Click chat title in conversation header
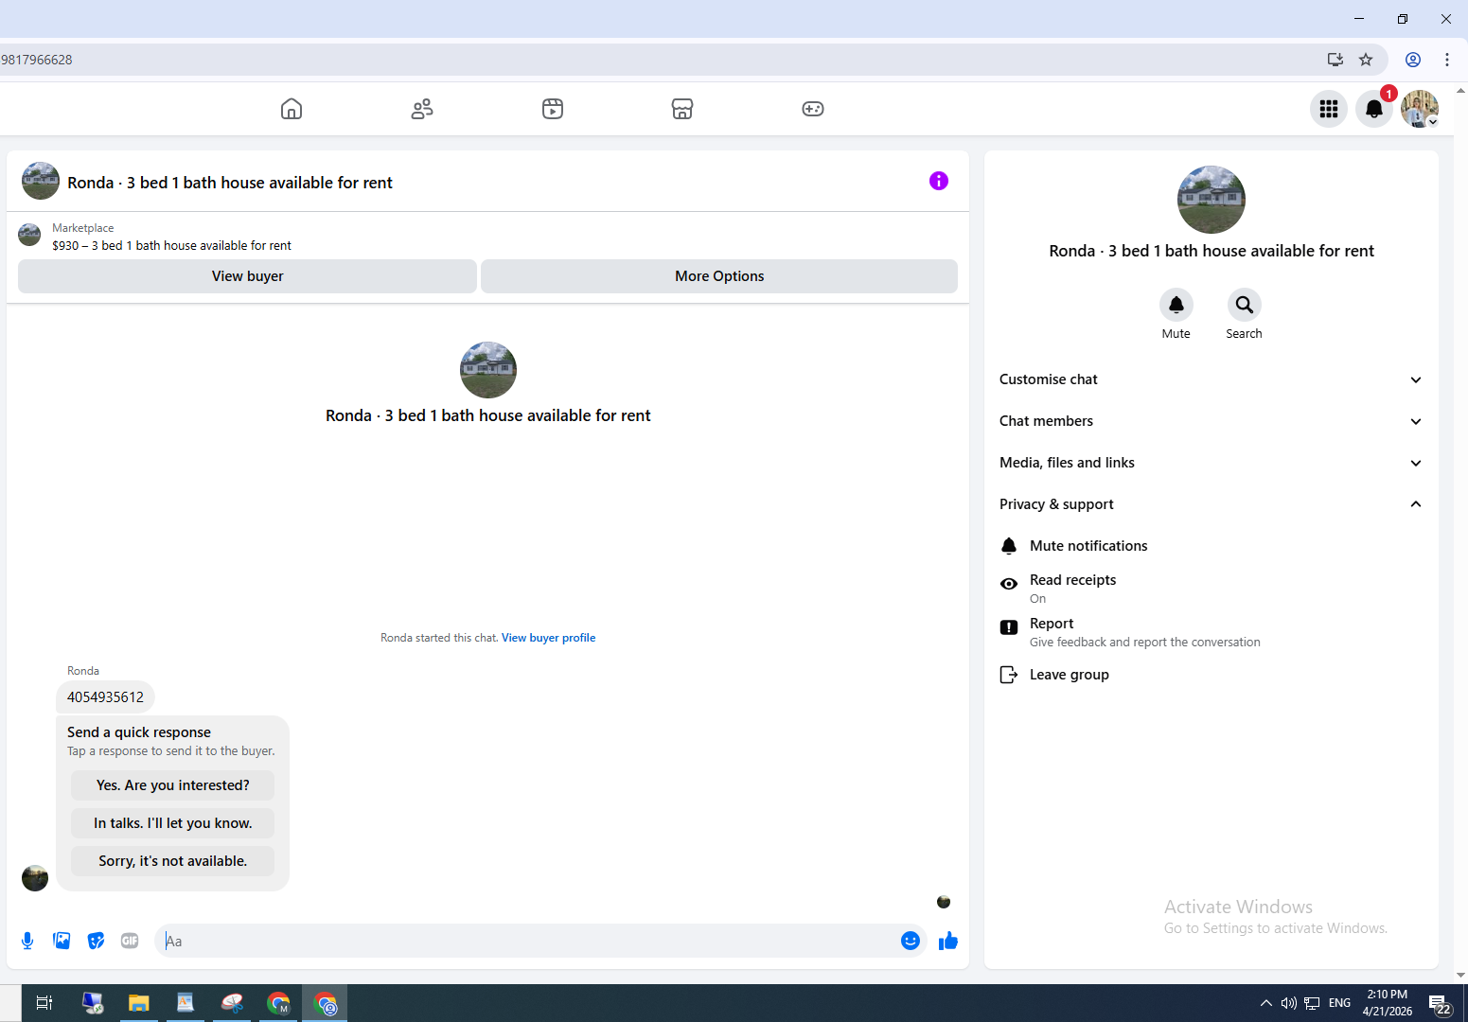This screenshot has width=1468, height=1022. 230,183
